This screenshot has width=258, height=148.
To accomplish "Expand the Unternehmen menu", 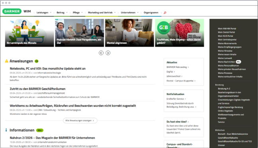I will point(130,12).
